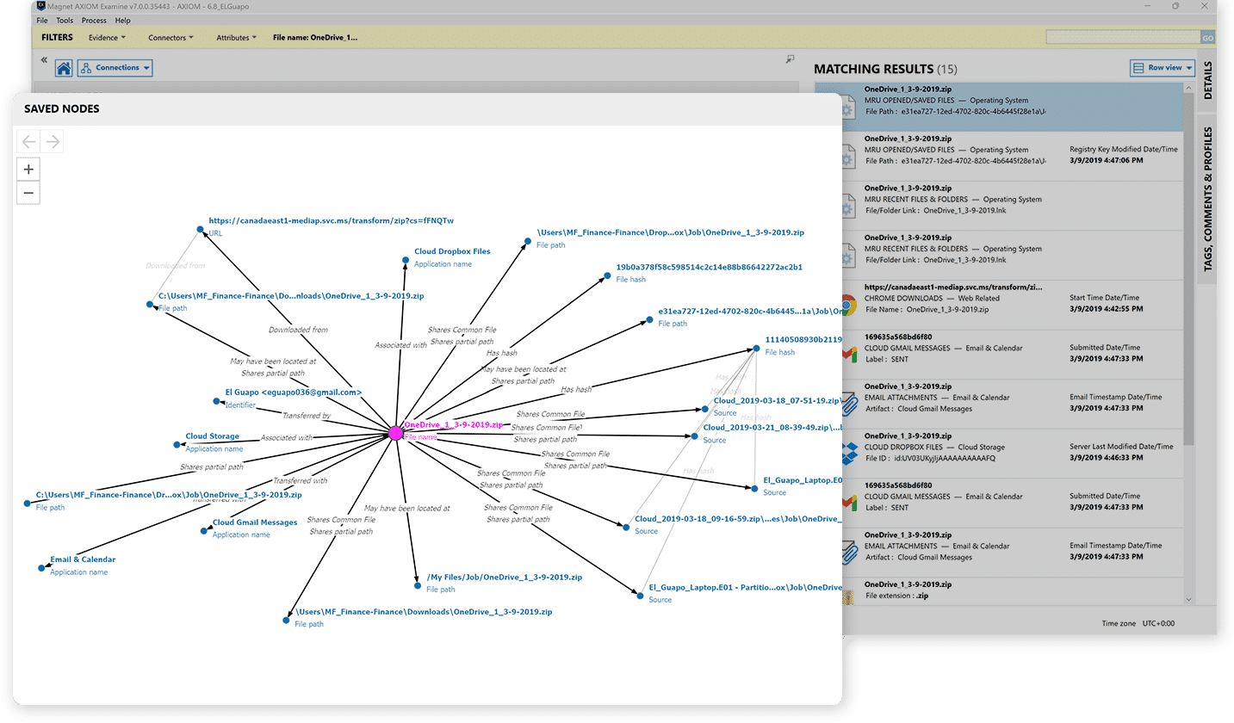Open the Evidence filter dropdown
Viewport: 1234px width, 723px height.
pyautogui.click(x=107, y=38)
